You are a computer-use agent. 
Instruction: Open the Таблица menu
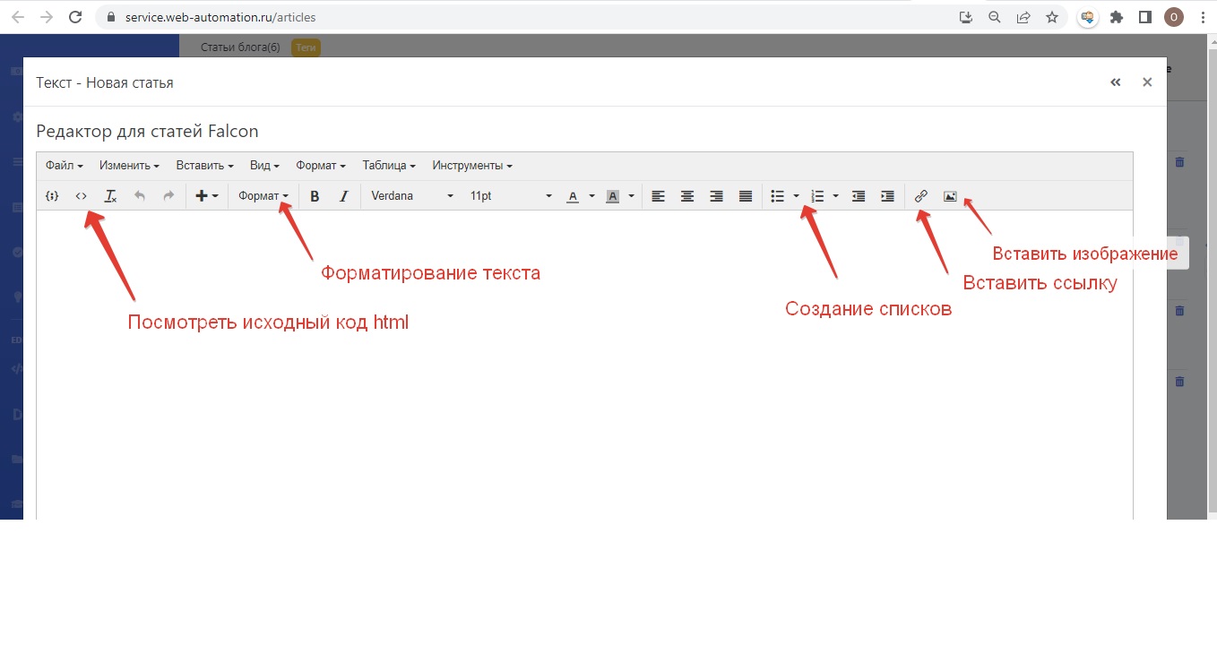coord(388,166)
